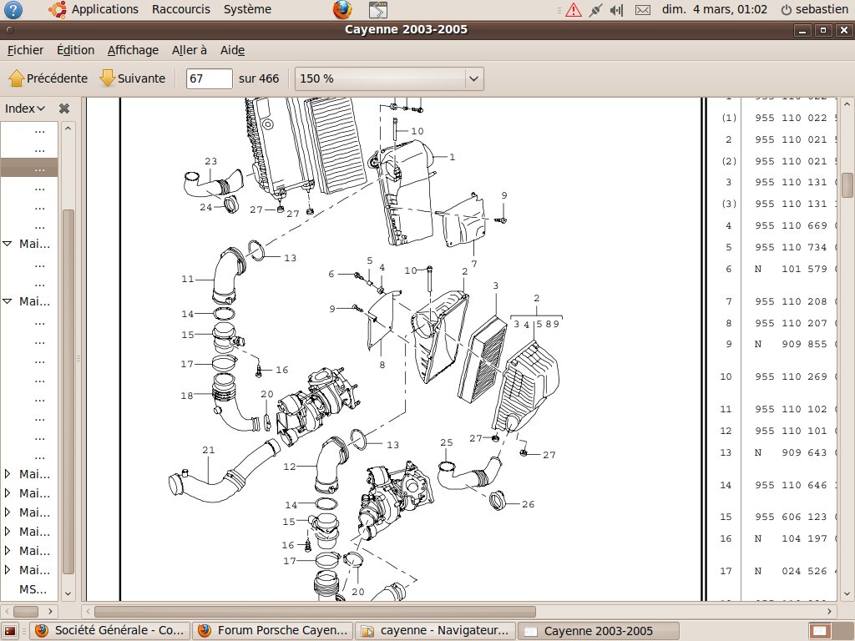Screen dimensions: 855x641
Task: Show desktop icon in bottom panel
Action: 10,631
